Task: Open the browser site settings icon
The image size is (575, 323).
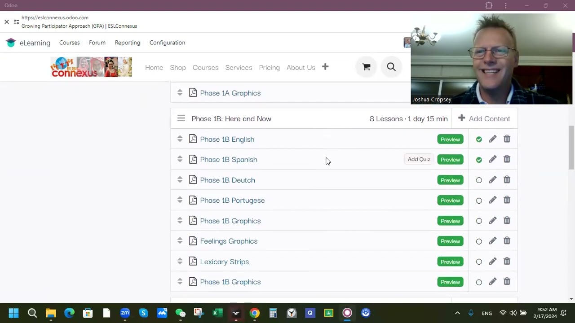Action: click(16, 22)
